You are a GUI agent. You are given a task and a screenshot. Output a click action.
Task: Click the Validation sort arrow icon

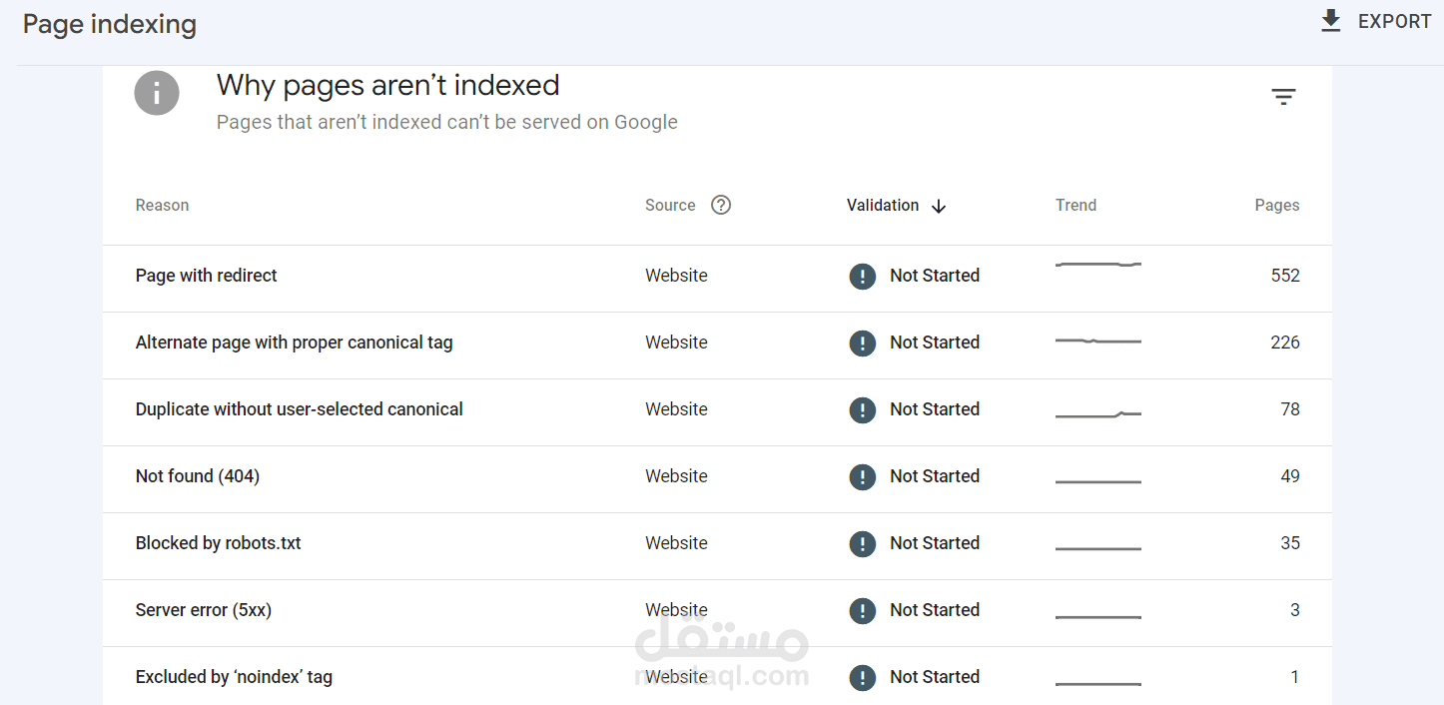[x=939, y=206]
